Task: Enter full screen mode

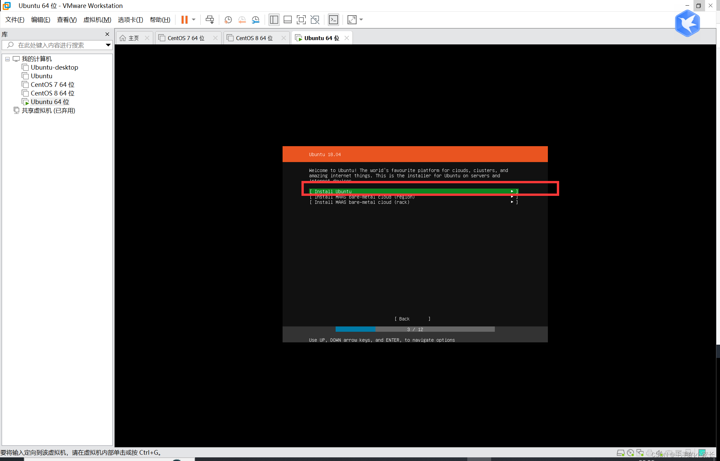Action: tap(301, 20)
